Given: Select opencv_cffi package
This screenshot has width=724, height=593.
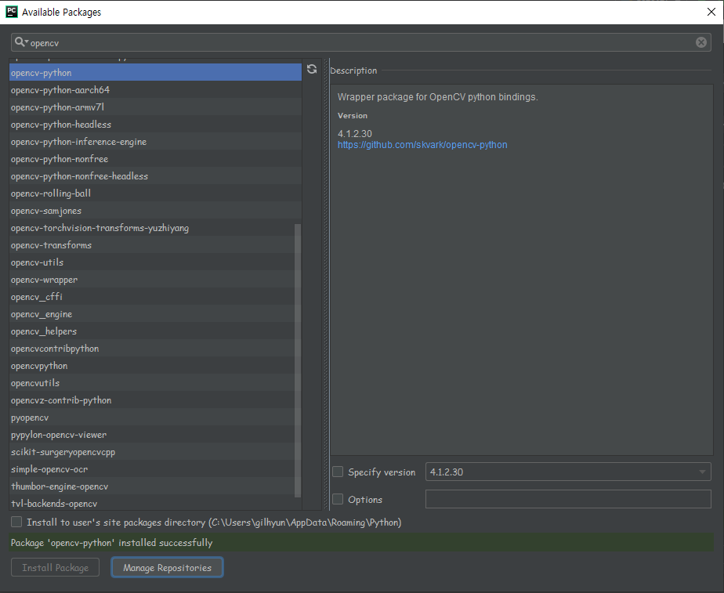Looking at the screenshot, I should click(x=151, y=297).
